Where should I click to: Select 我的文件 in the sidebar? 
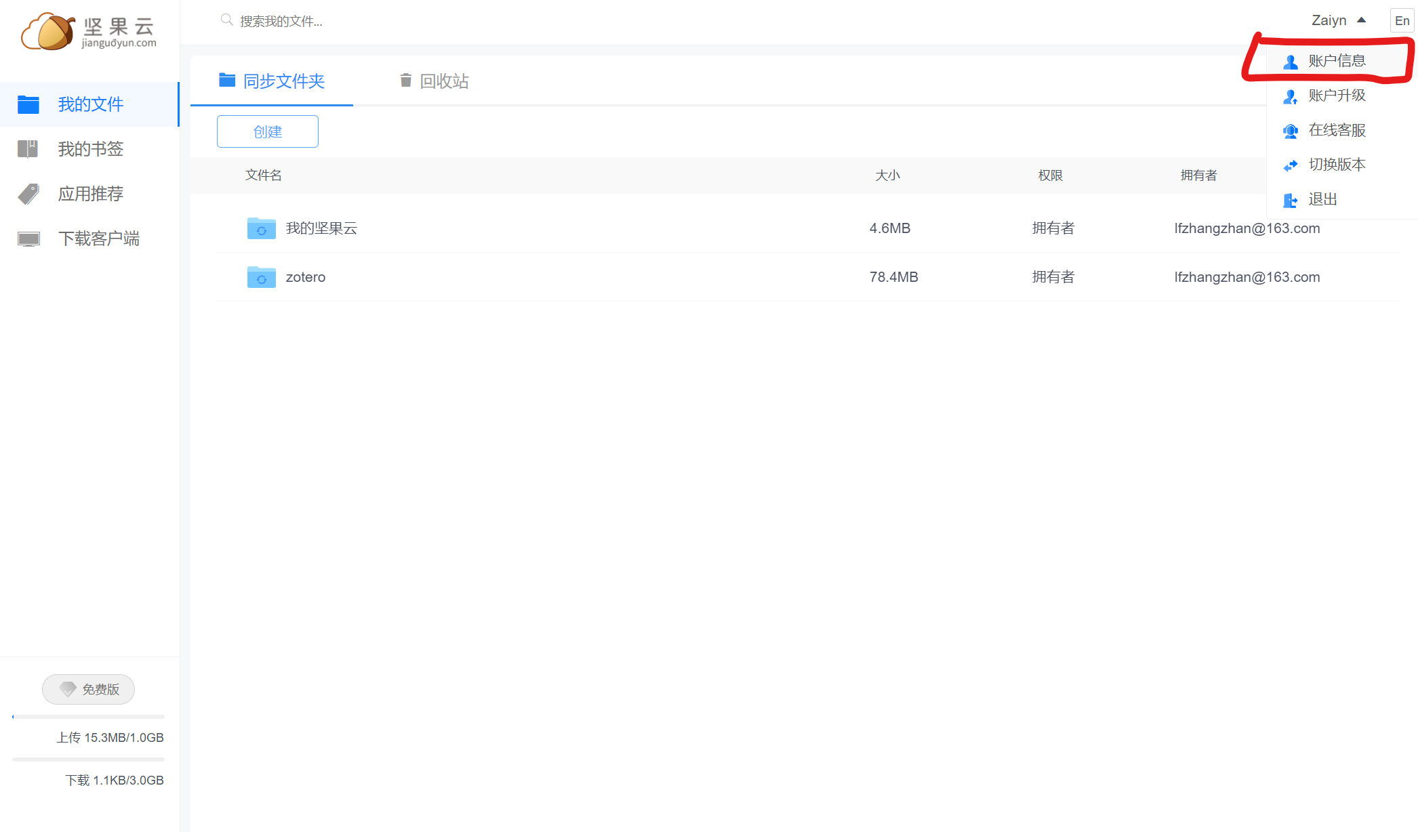point(89,104)
